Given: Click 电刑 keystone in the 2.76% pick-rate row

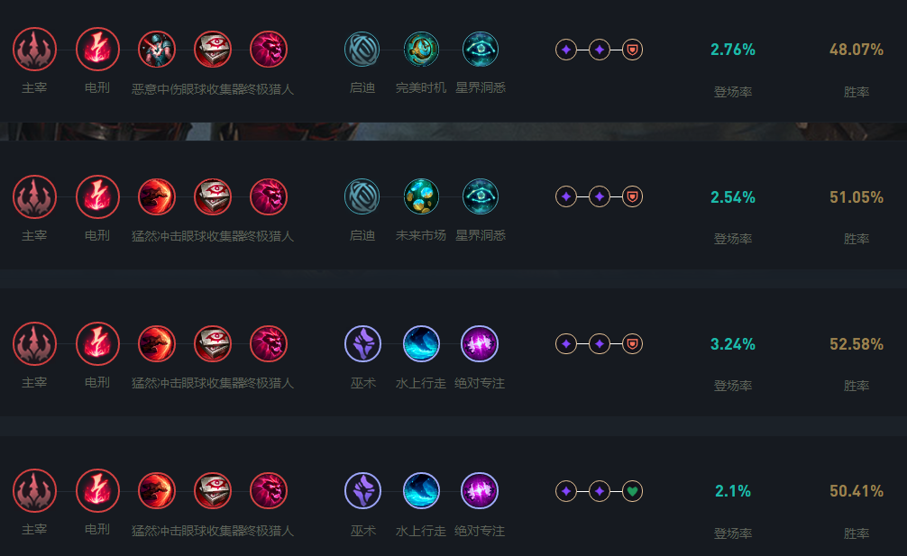Looking at the screenshot, I should click(x=97, y=50).
